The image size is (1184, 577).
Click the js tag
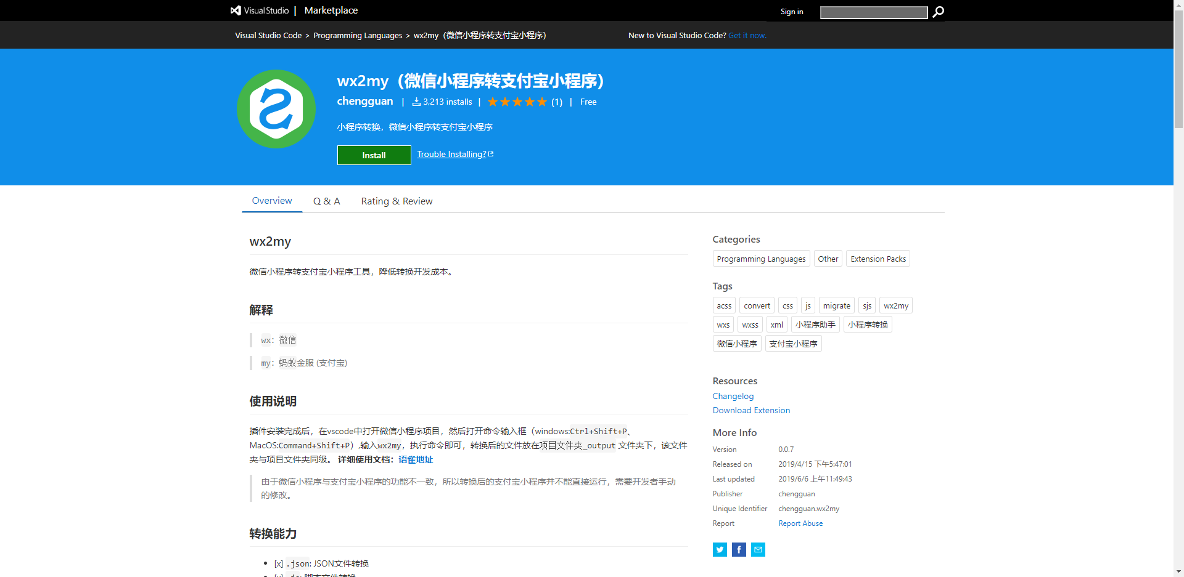pyautogui.click(x=808, y=305)
